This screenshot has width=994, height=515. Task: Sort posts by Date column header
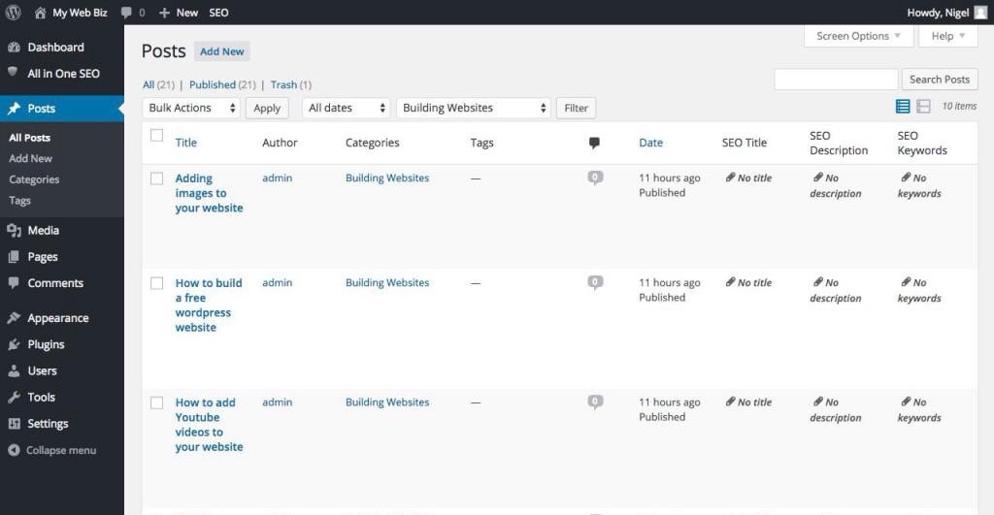pyautogui.click(x=650, y=143)
